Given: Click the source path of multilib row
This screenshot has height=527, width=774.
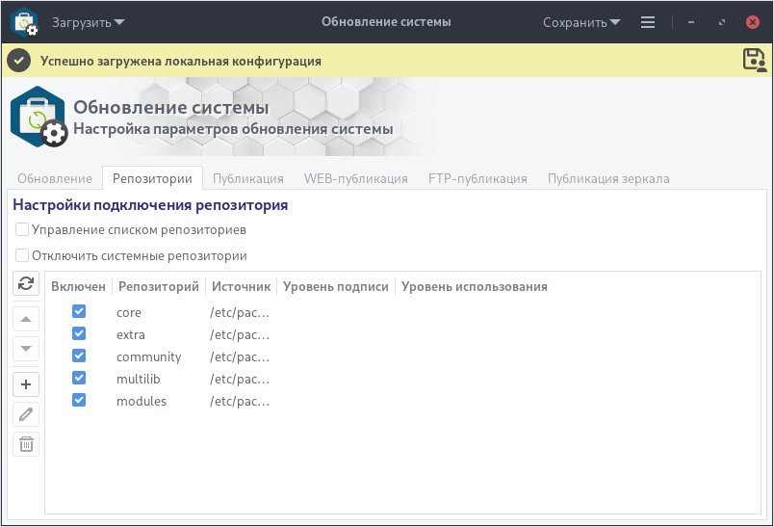Looking at the screenshot, I should [x=240, y=379].
